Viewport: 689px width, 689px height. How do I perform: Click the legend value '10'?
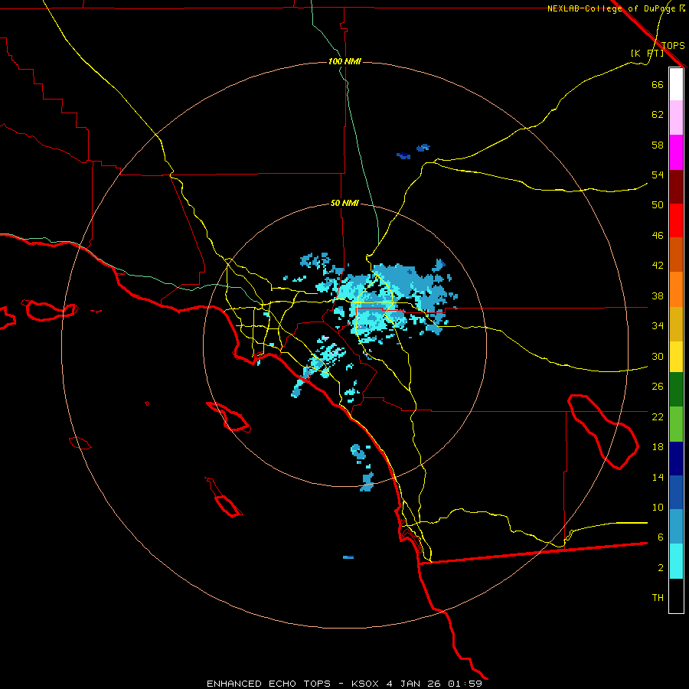(658, 508)
